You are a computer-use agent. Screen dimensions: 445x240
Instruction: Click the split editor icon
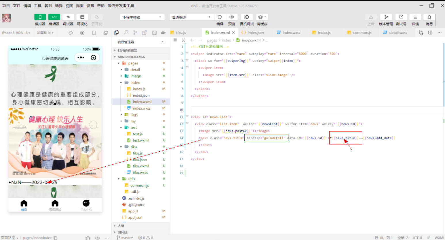pos(430,33)
